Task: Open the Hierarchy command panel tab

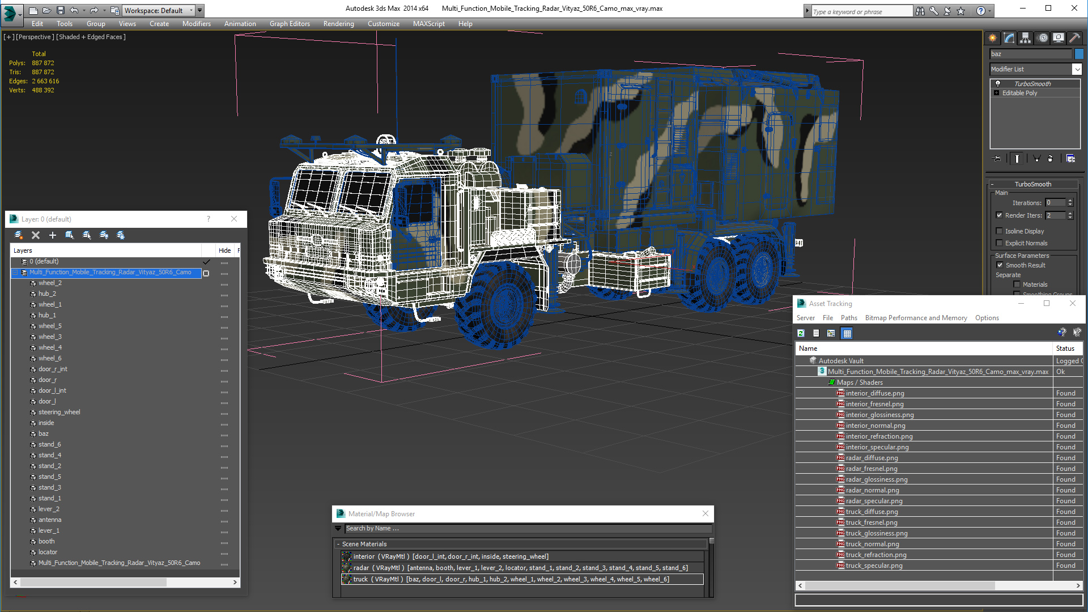Action: tap(1026, 38)
